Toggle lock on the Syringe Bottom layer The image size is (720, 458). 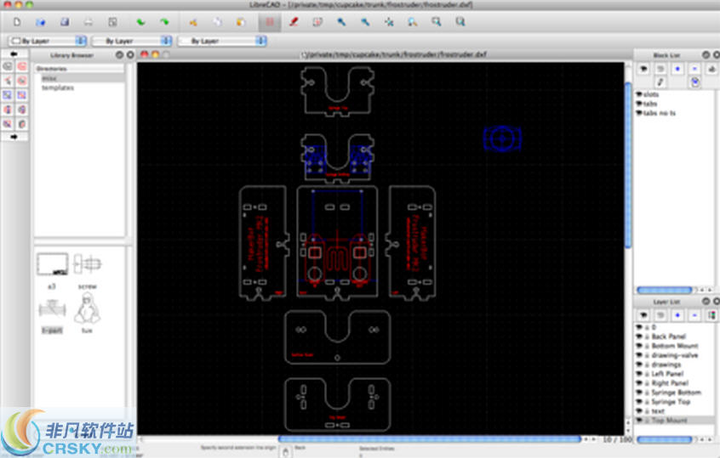(647, 393)
